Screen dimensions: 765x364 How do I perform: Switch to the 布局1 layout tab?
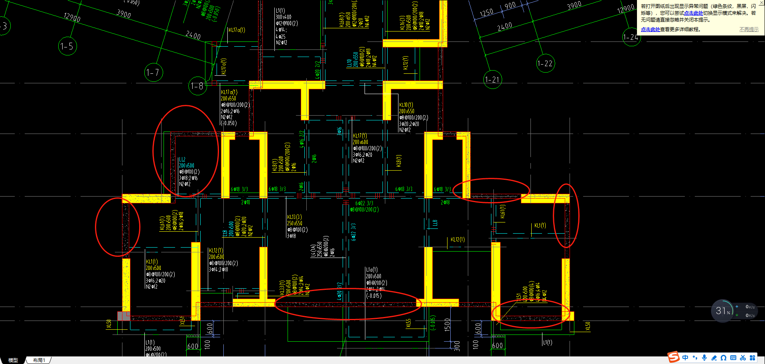point(39,360)
